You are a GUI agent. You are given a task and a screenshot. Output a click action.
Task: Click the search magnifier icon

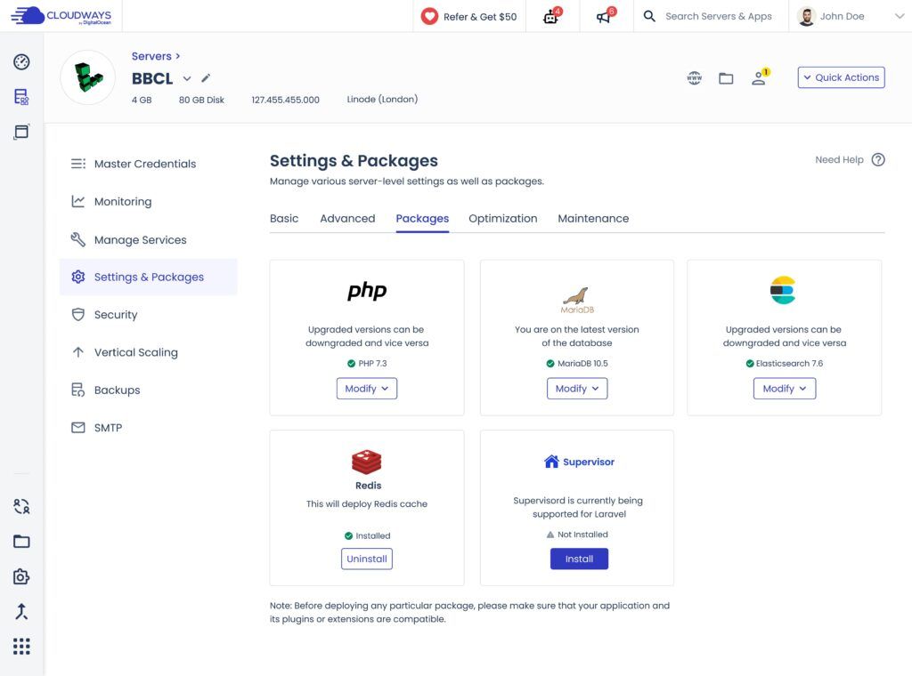(x=649, y=16)
